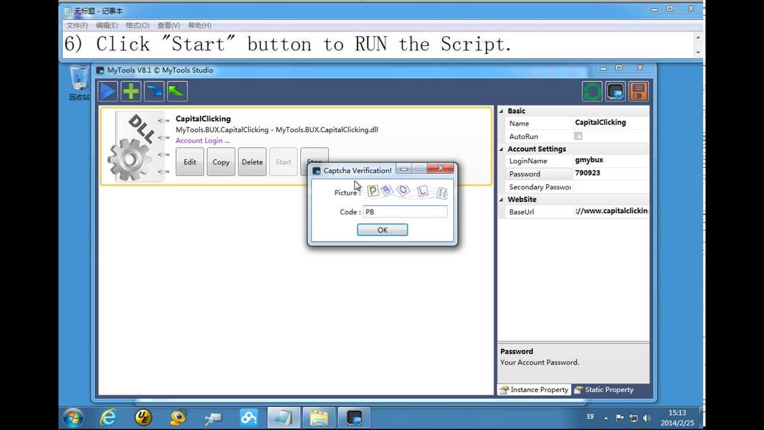Click the Delete button for CapitalClicking
The height and width of the screenshot is (430, 764).
252,162
